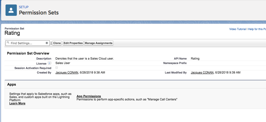Open Created By Jacques CONAN profile
Viewport: 266px width, 122px height.
coord(67,72)
